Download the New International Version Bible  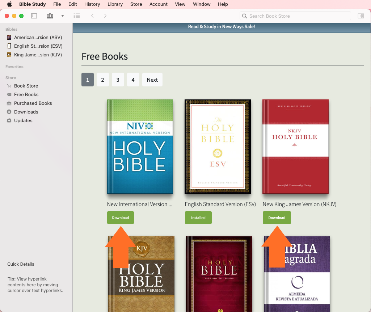click(x=121, y=218)
